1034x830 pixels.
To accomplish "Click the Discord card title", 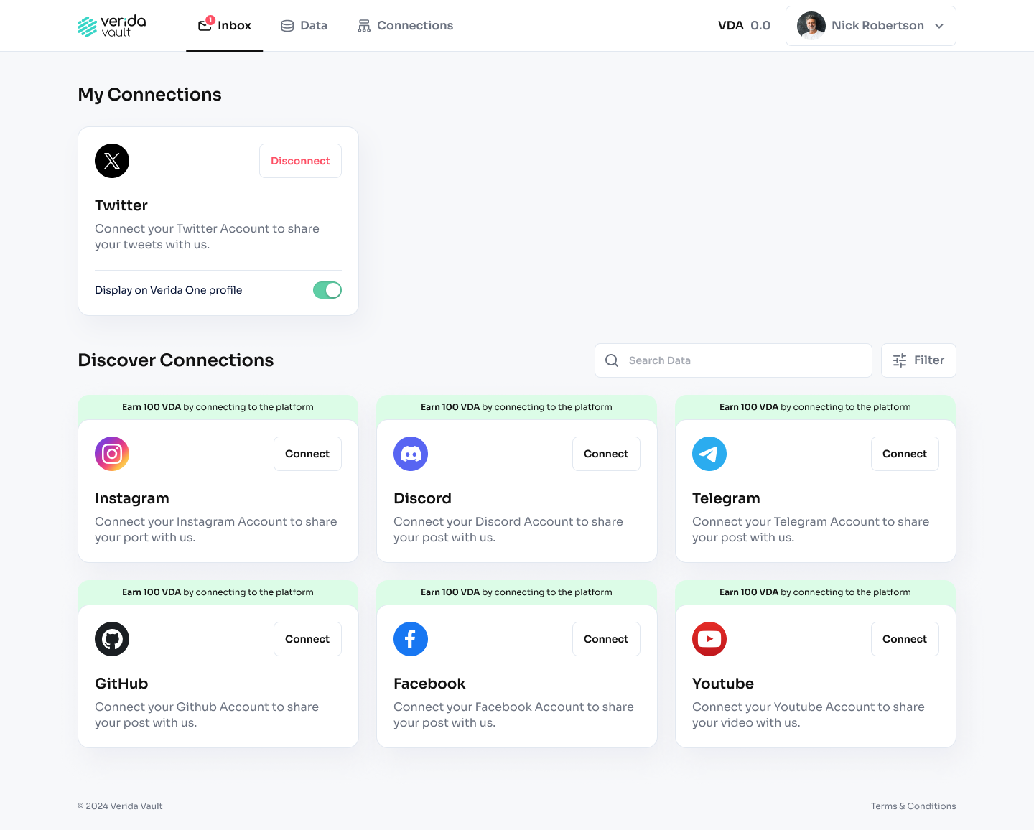I will click(x=422, y=498).
